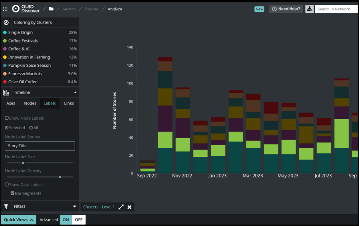
Task: Click the Filters funnel icon
Action: [x=6, y=207]
